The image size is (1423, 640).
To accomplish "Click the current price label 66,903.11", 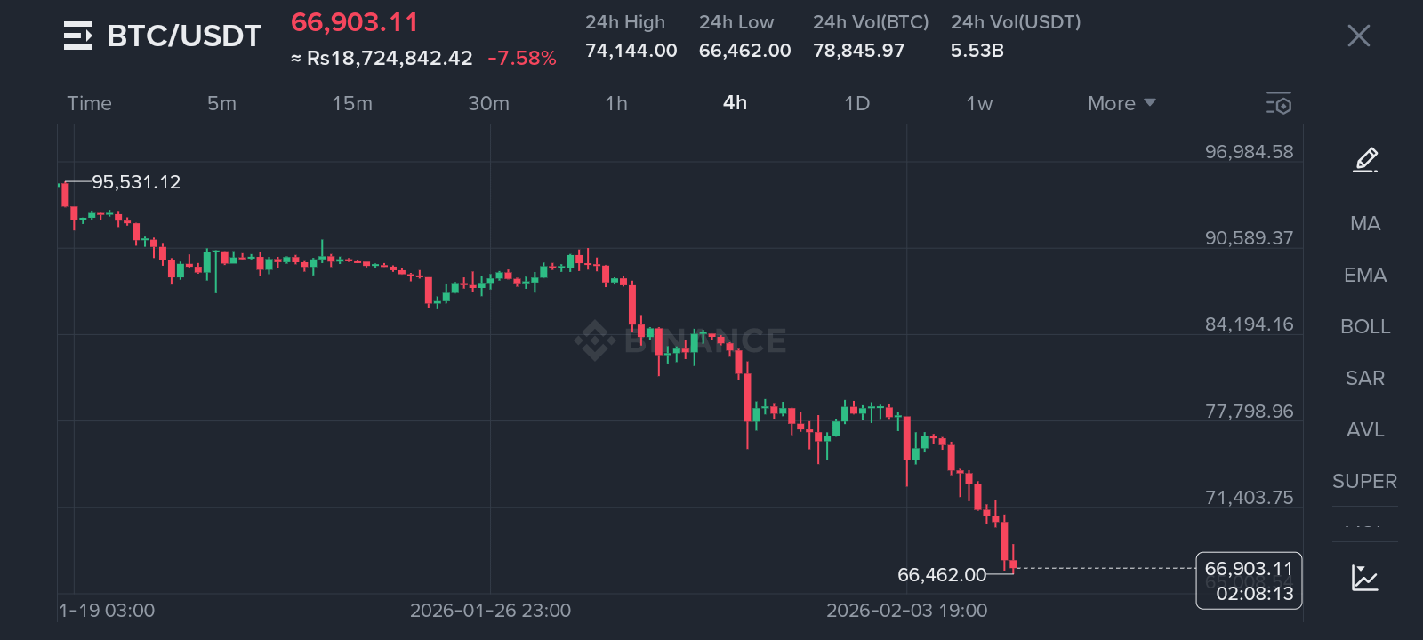I will (1249, 569).
